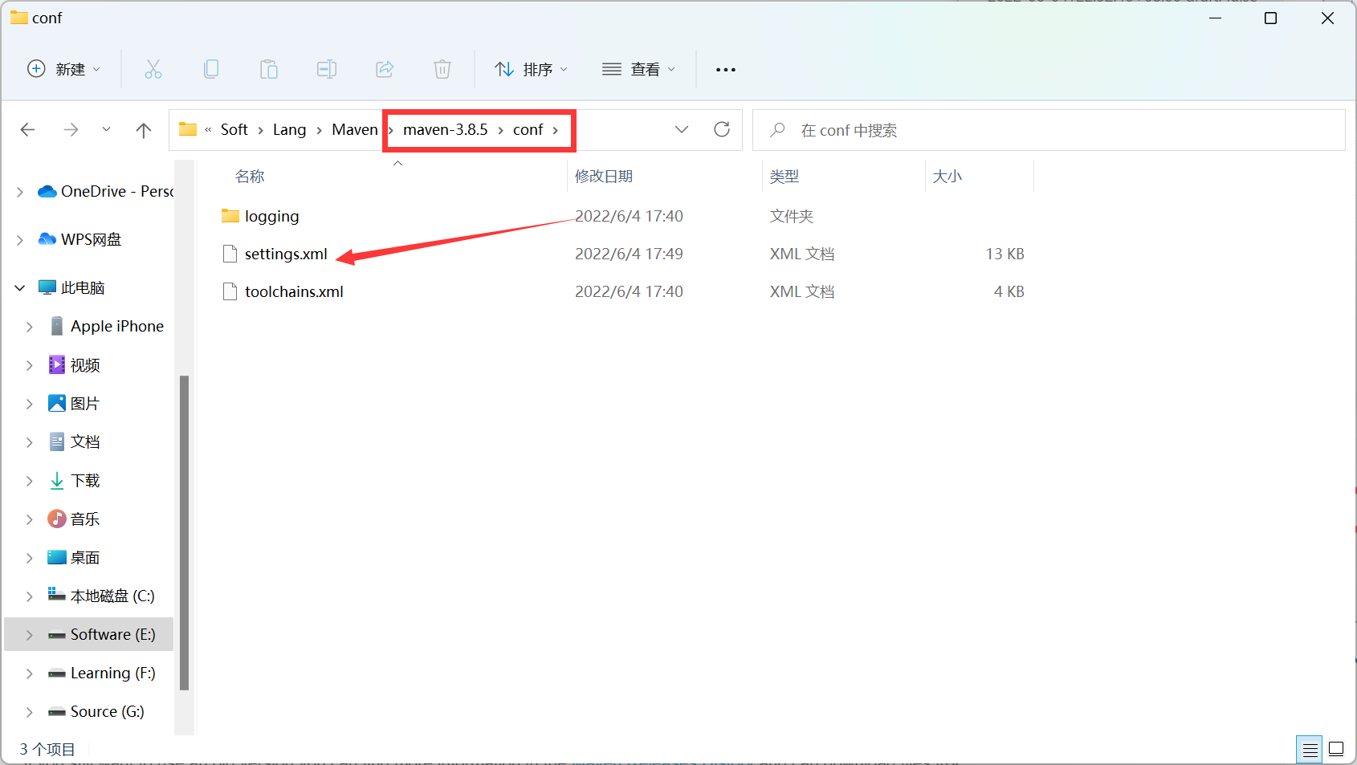1357x765 pixels.
Task: Open the 查看 (View) menu
Action: pos(638,70)
